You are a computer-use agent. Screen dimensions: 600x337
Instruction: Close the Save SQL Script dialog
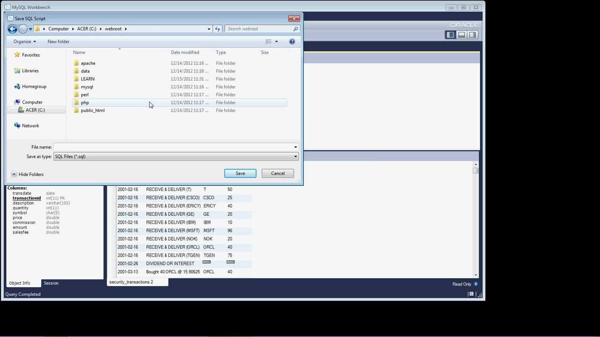[x=294, y=19]
